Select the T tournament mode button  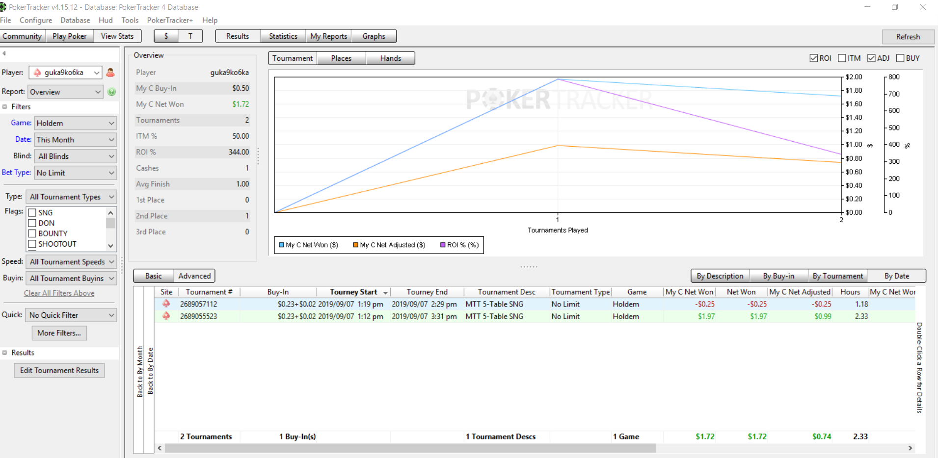click(190, 36)
